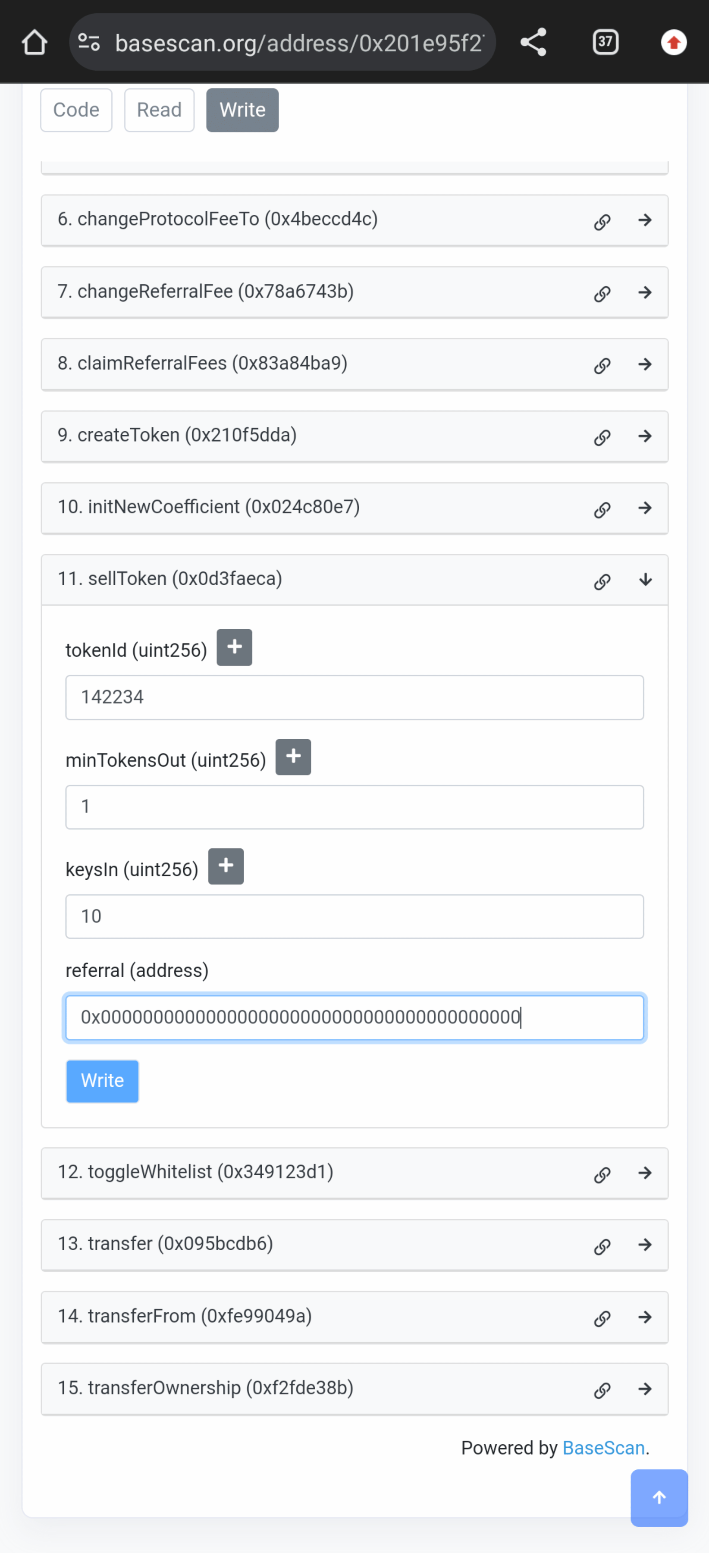Tap the browser home icon
This screenshot has height=1553, width=709.
pos(35,42)
